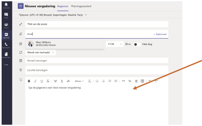Insert a hyperlink
Image resolution: width=202 pixels, height=126 pixels.
click(130, 81)
